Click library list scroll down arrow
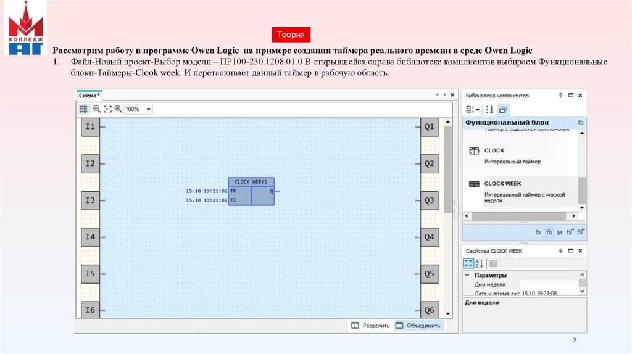The height and width of the screenshot is (354, 632). (582, 208)
